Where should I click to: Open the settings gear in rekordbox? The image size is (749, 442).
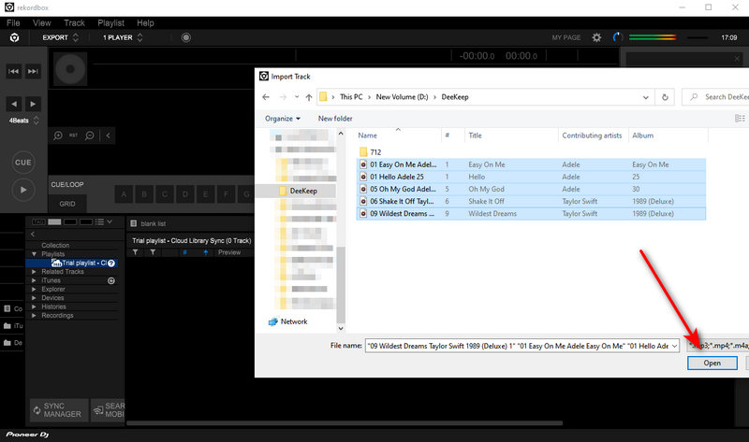pyautogui.click(x=596, y=37)
